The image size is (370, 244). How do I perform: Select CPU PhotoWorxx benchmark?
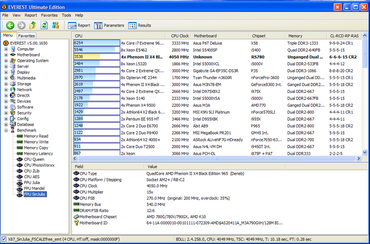point(39,165)
